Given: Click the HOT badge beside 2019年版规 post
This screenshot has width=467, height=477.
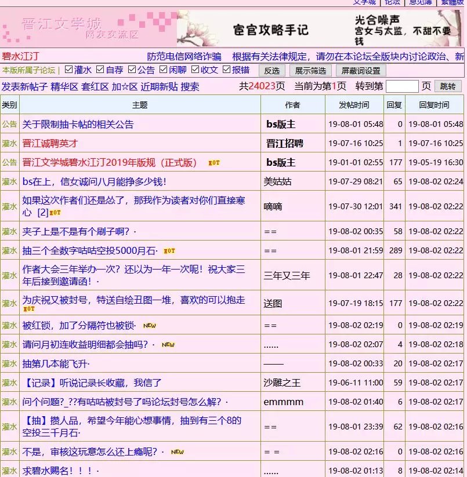Looking at the screenshot, I should (x=214, y=163).
